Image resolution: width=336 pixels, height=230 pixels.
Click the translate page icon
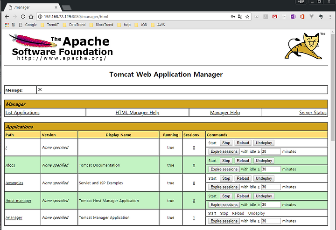240,17
